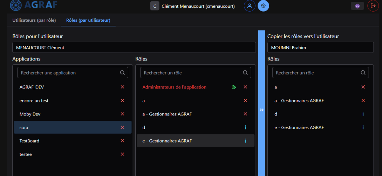Click the purple theme icon in header
Screen dimensions: 382x176
tap(357, 6)
